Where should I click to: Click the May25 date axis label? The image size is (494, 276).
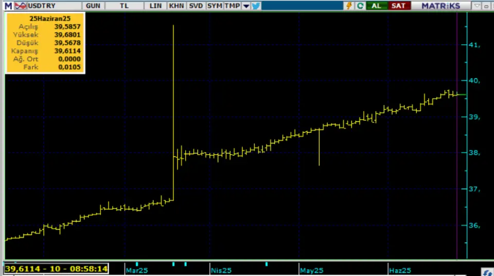(312, 270)
